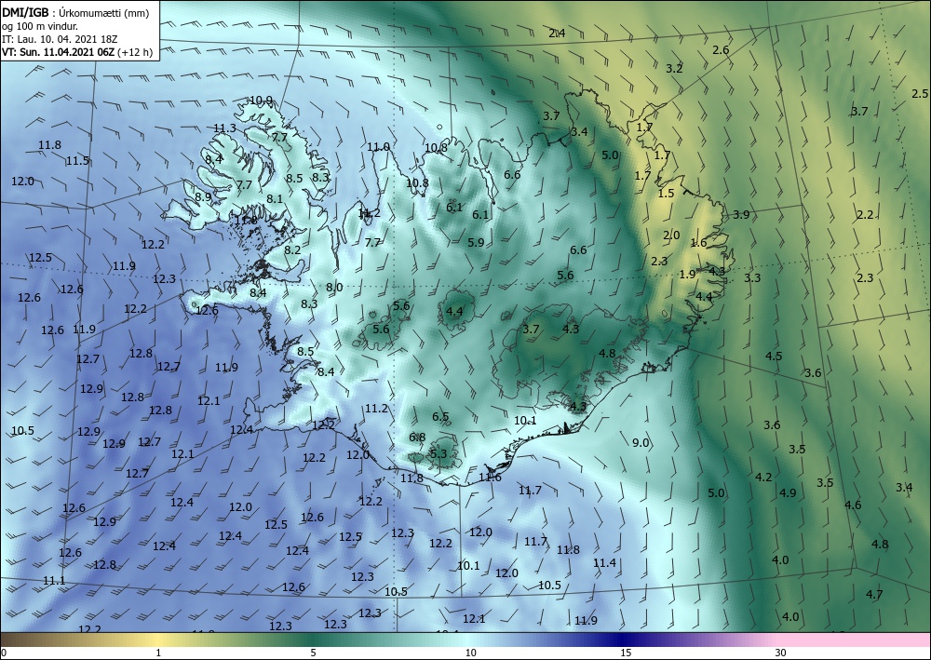Click the map value '2.6'
The image size is (931, 660).
click(x=721, y=50)
